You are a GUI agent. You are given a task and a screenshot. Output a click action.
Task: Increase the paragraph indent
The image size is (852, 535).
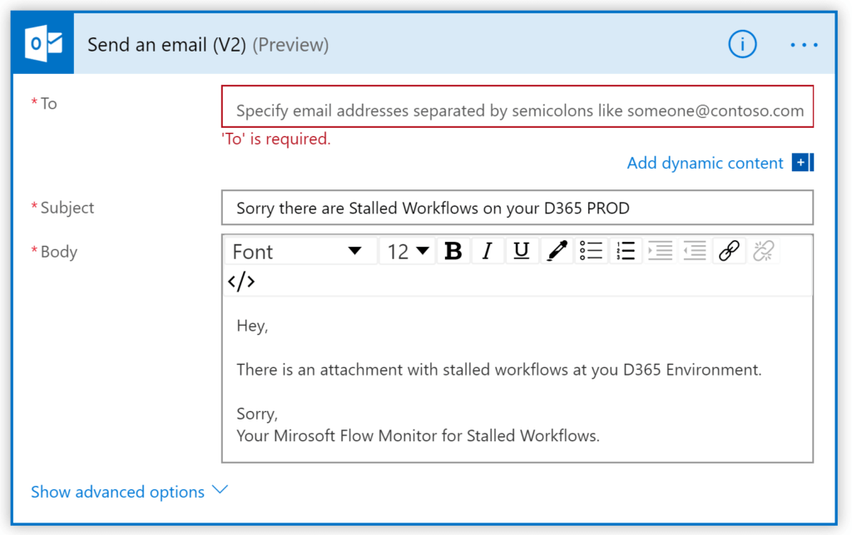tap(660, 251)
